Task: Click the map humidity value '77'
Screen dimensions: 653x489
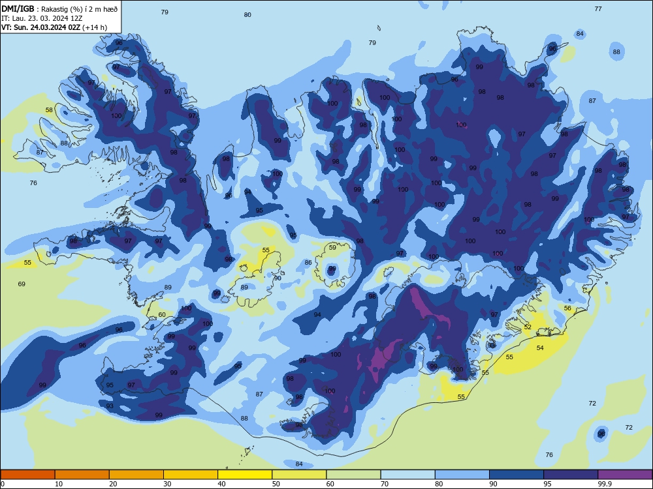Action: tap(598, 8)
